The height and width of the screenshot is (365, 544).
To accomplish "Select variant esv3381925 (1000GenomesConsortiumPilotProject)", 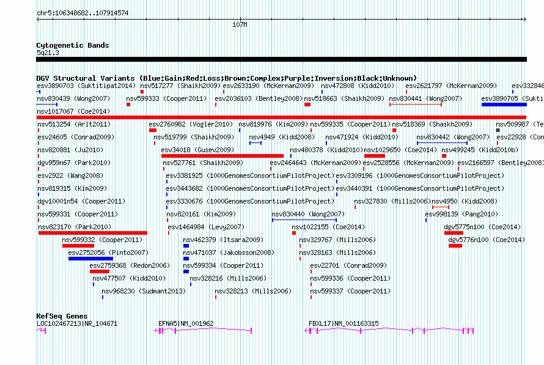I will click(250, 175).
